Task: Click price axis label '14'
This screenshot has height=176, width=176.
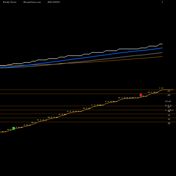Action: click(x=169, y=119)
